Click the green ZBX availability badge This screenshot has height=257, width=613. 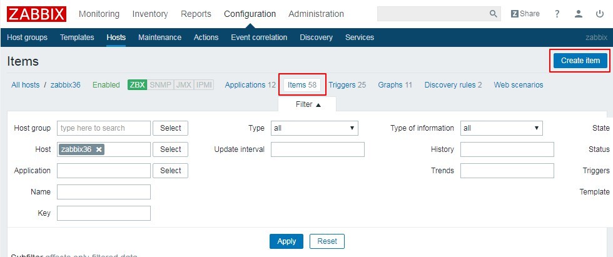click(137, 85)
